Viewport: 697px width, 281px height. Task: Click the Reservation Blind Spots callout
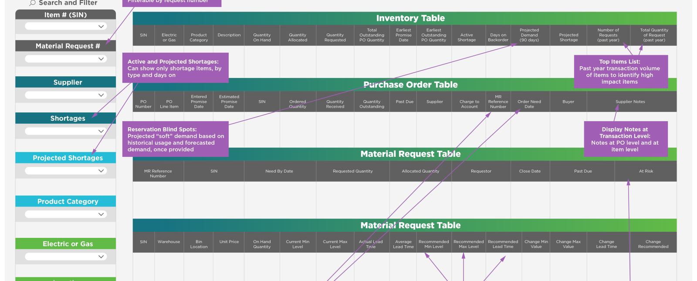coord(175,139)
